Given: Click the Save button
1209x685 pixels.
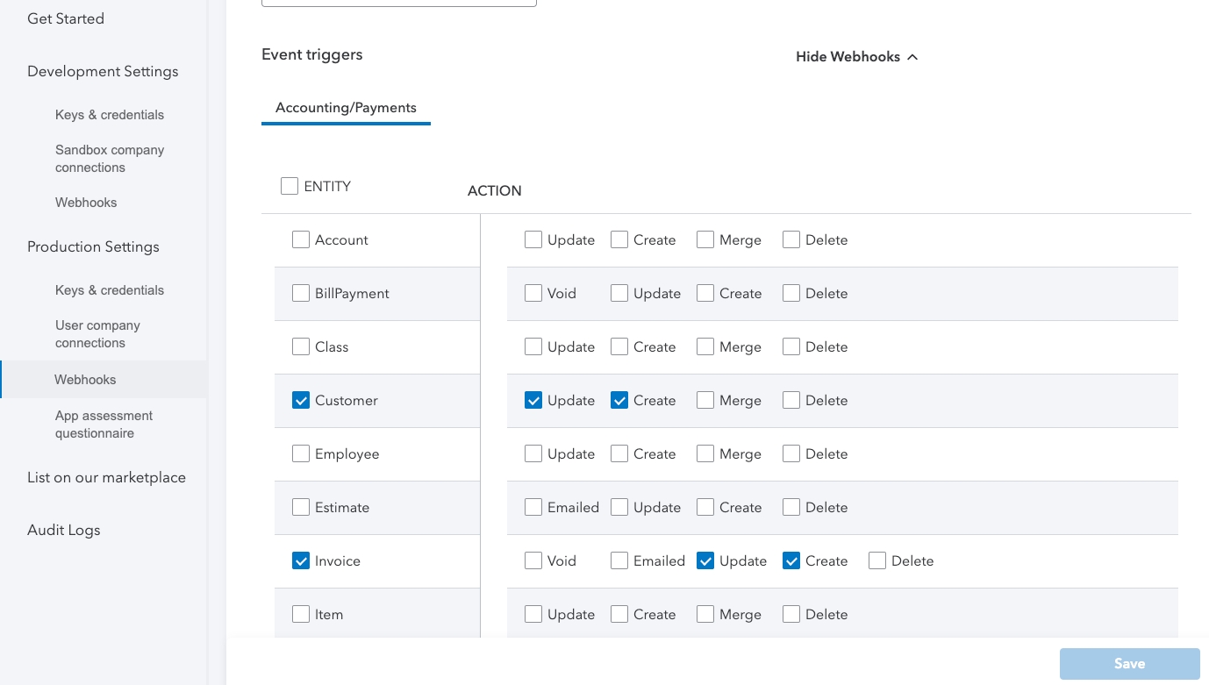Looking at the screenshot, I should [x=1129, y=664].
